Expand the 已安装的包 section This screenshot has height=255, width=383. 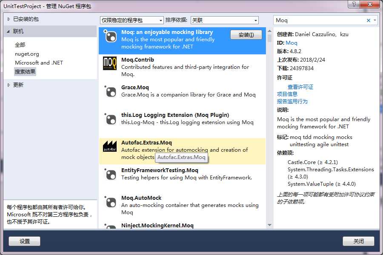coord(9,19)
